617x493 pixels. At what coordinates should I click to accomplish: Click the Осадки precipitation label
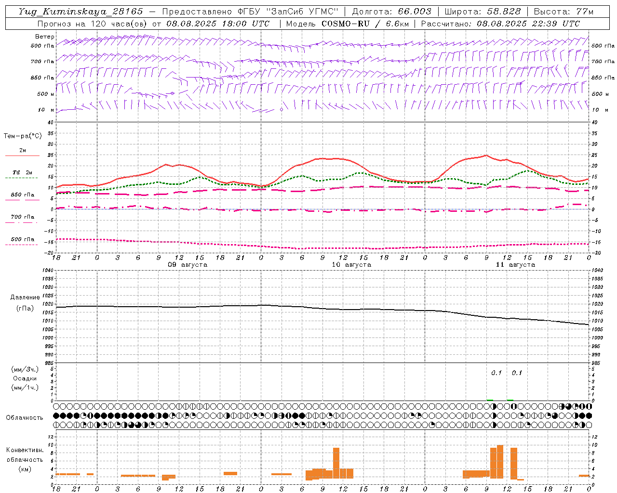coord(25,378)
